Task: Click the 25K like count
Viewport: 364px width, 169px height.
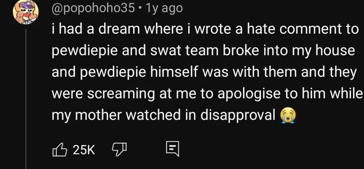Action: click(84, 150)
